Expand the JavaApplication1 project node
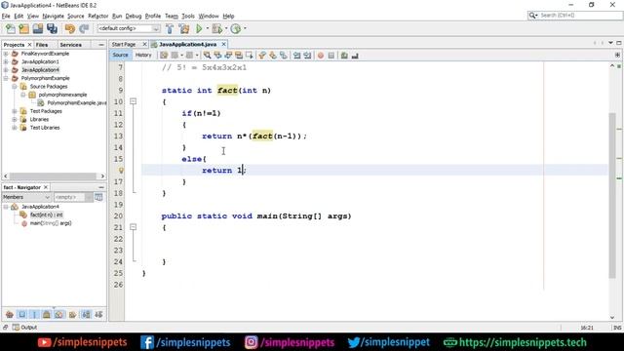 pos(6,61)
